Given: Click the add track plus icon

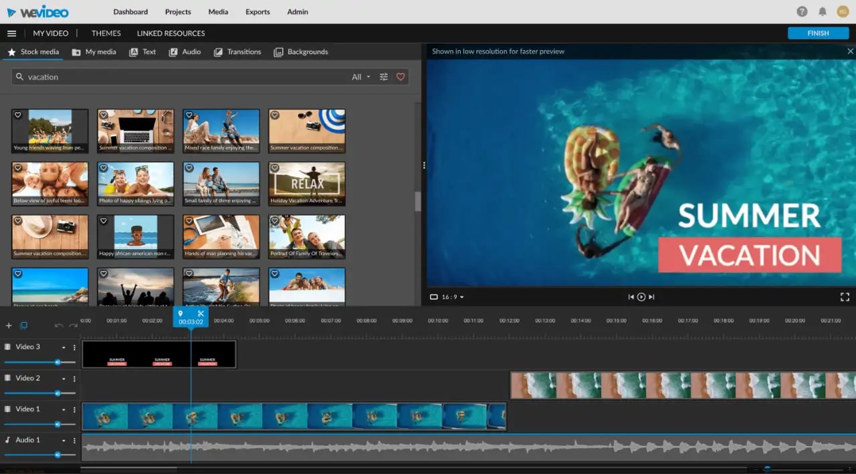Looking at the screenshot, I should click(x=9, y=325).
